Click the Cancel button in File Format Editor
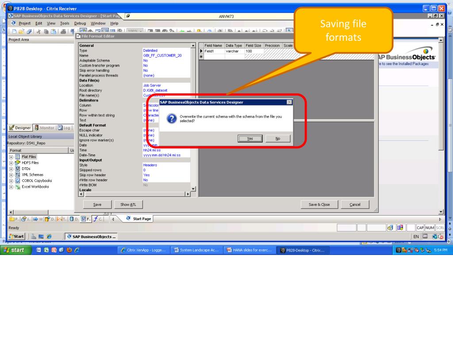The image size is (453, 340). coord(355,205)
